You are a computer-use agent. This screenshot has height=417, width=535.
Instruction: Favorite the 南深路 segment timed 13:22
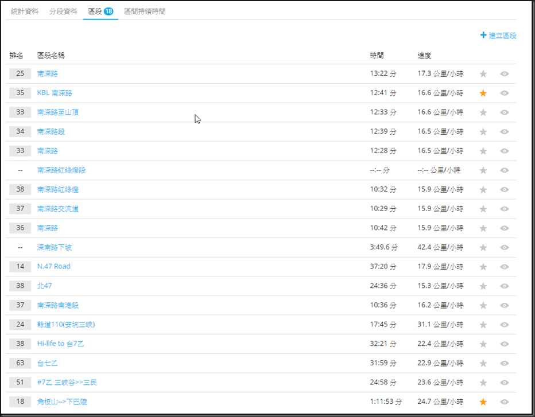pos(483,73)
